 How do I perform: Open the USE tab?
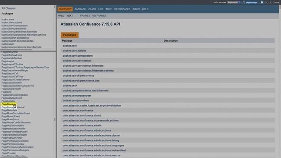coord(101,9)
